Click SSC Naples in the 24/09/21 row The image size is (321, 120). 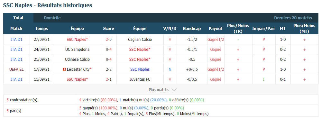[140, 49]
